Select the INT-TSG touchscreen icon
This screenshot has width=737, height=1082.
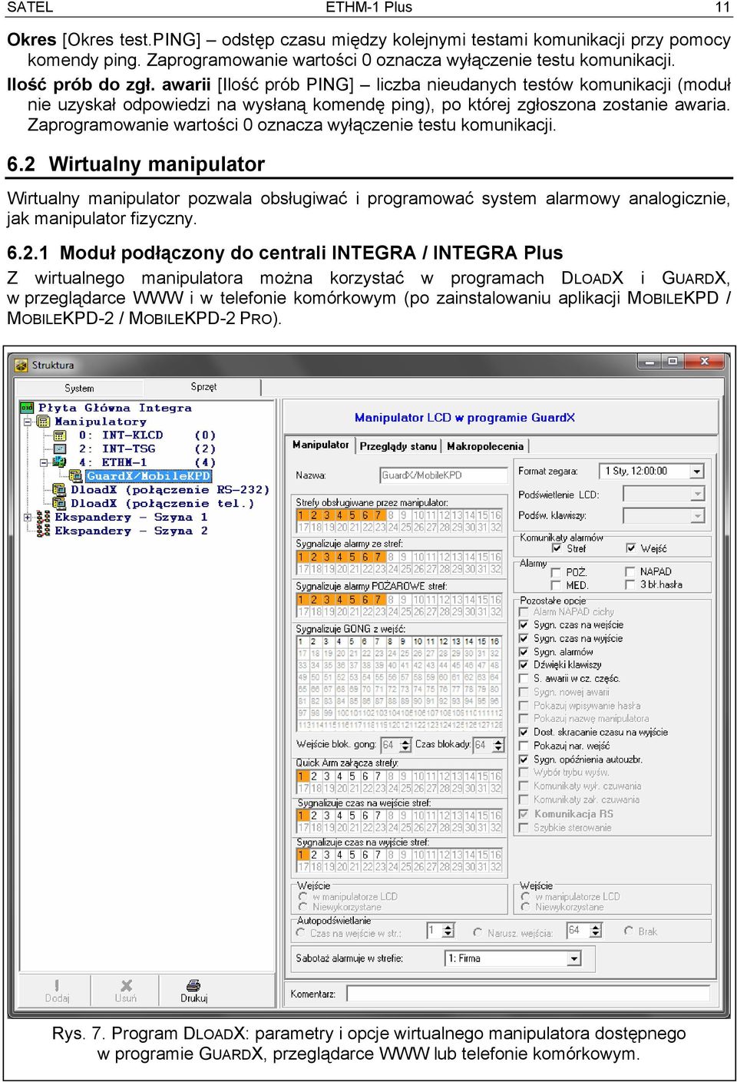click(x=60, y=449)
